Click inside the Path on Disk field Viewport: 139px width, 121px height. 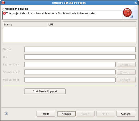70,64
